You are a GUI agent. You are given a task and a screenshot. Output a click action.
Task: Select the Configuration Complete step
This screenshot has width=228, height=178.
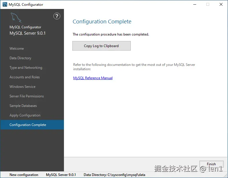pyautogui.click(x=32, y=125)
